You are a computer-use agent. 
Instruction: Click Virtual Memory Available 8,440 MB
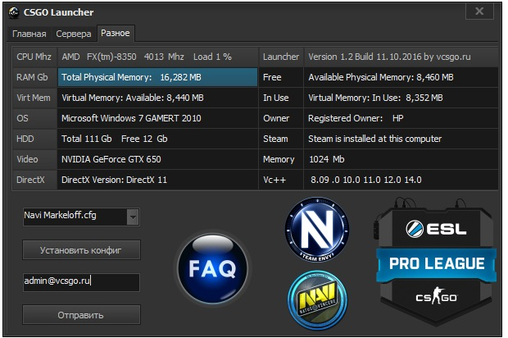tap(158, 98)
